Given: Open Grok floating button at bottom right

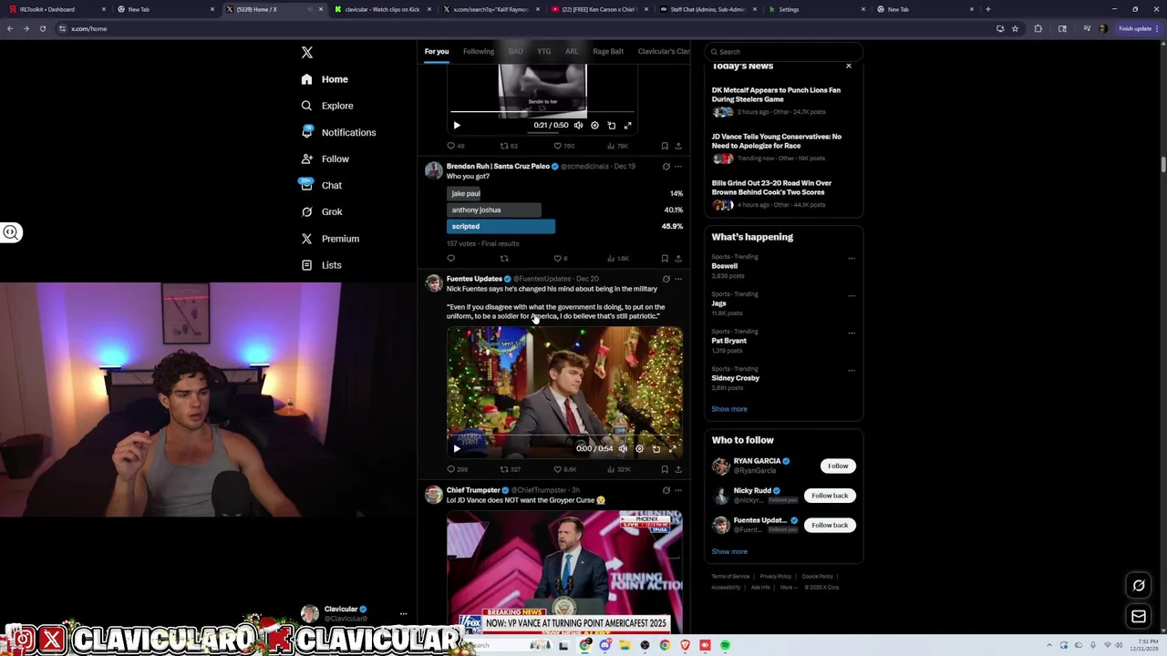Looking at the screenshot, I should (x=1139, y=586).
